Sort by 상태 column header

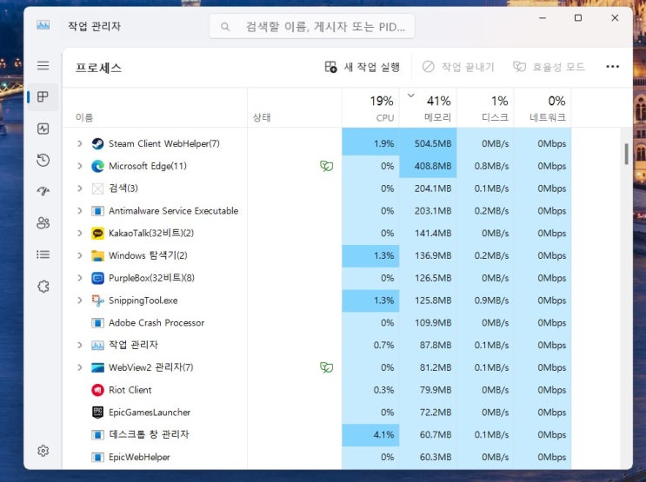click(x=294, y=108)
